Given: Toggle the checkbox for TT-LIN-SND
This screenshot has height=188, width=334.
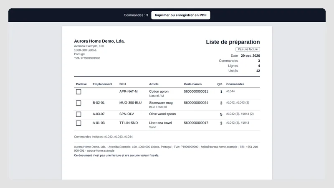Looking at the screenshot, I should click(x=78, y=123).
